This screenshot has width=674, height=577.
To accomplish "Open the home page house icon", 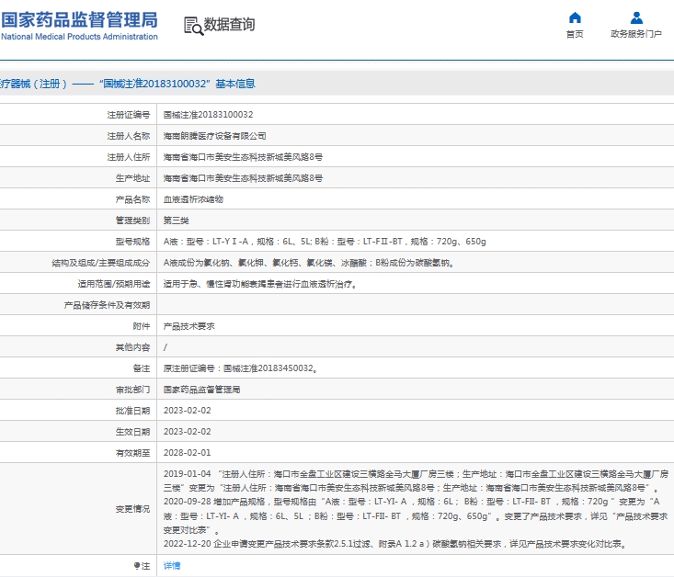I will pyautogui.click(x=575, y=17).
